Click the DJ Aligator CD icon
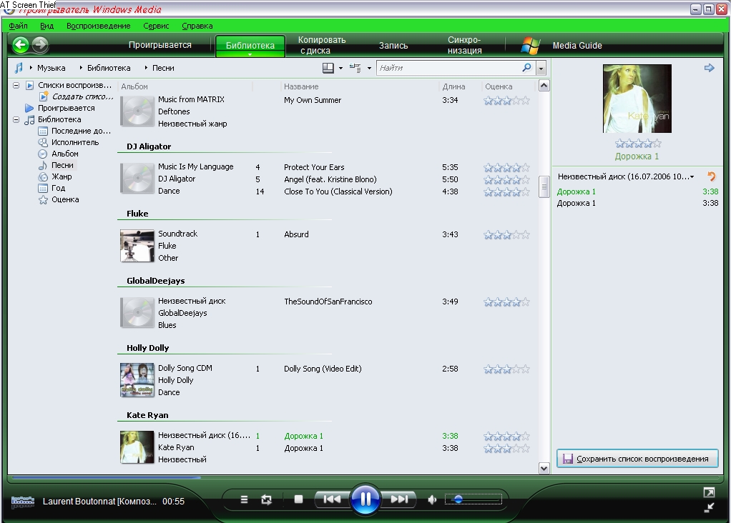 click(x=137, y=178)
